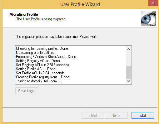The image size is (159, 124).
Task: Close the User Profile Wizard window
Action: click(x=153, y=3)
